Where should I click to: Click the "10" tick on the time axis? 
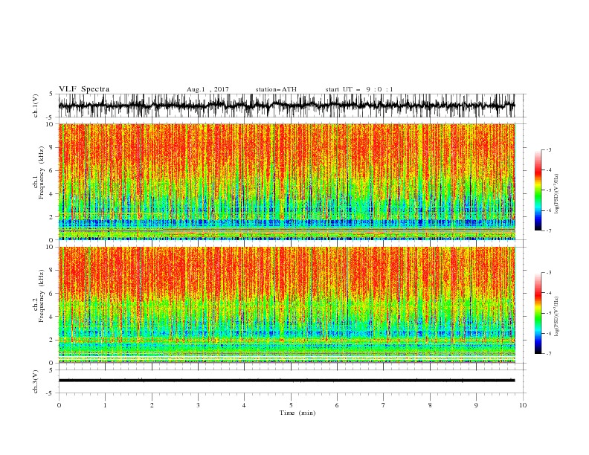523,405
